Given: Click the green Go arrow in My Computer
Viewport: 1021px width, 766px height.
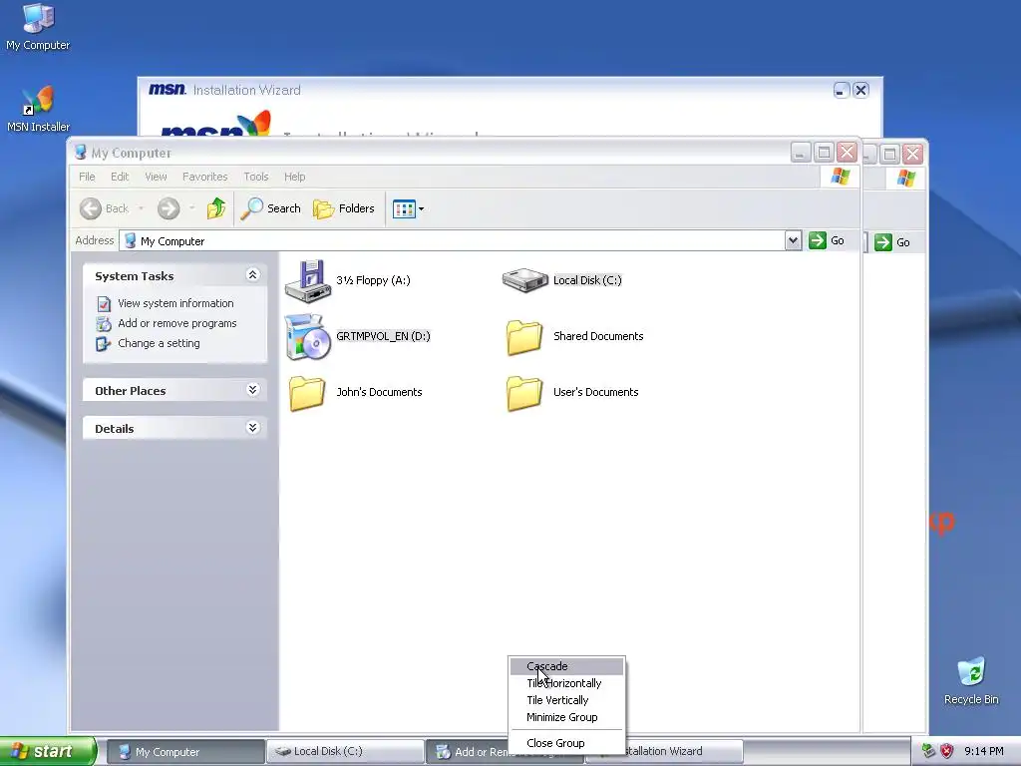Looking at the screenshot, I should pyautogui.click(x=818, y=240).
